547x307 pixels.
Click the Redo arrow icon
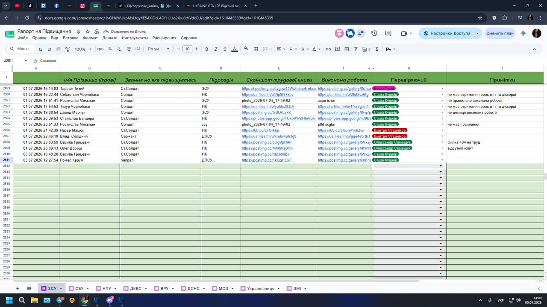coord(50,49)
